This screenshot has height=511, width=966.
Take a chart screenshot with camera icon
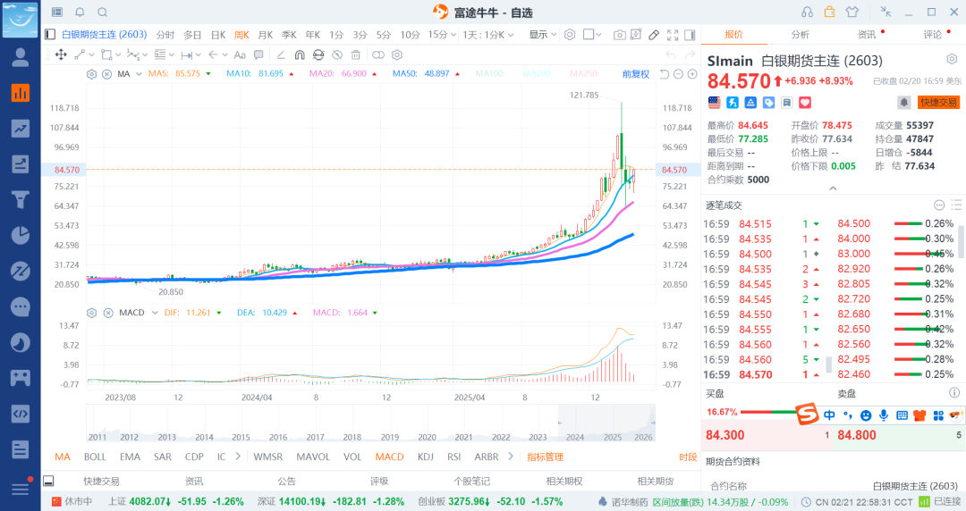tap(619, 35)
